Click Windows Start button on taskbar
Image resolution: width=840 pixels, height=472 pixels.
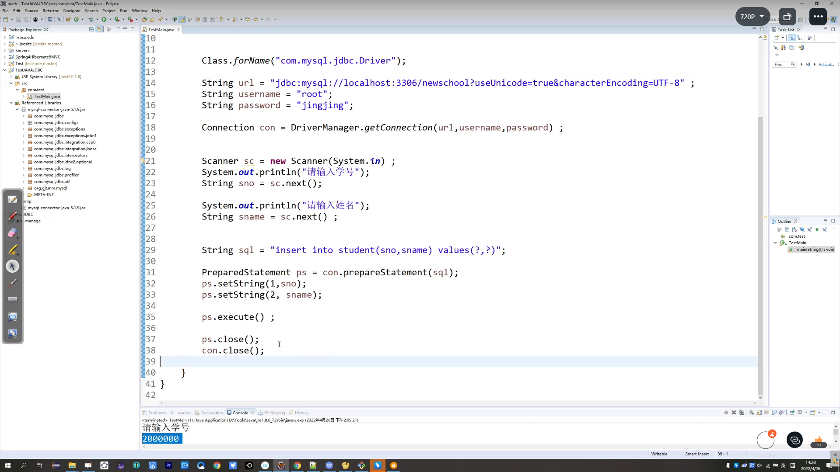coord(7,465)
